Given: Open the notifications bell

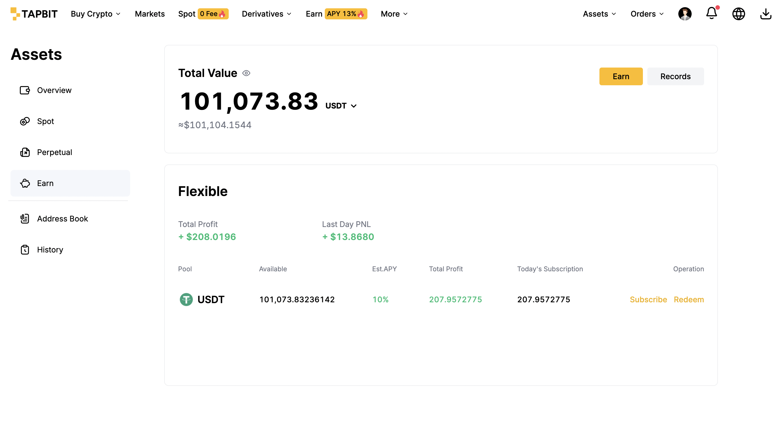Looking at the screenshot, I should (x=712, y=13).
